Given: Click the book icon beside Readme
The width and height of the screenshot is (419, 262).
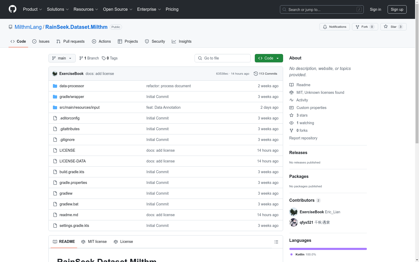Looking at the screenshot, I should [291, 85].
